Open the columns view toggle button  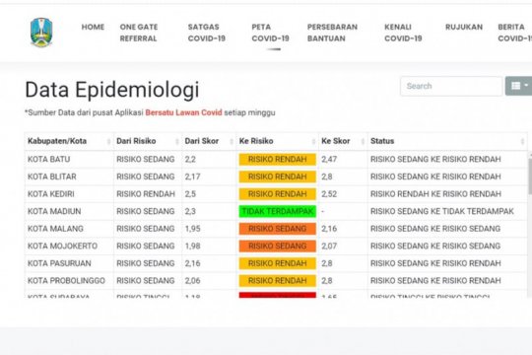pos(519,86)
